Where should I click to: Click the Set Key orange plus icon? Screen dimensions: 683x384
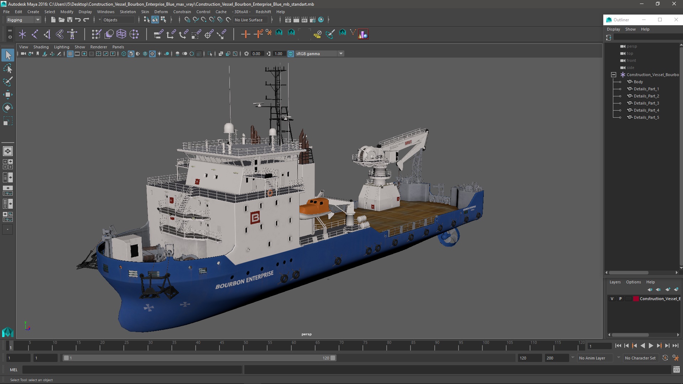(x=245, y=34)
